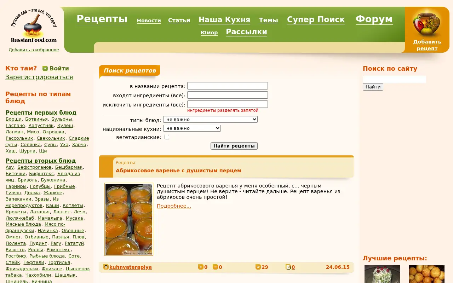
Task: Select the Бефстроганов category link
Action: (35, 167)
